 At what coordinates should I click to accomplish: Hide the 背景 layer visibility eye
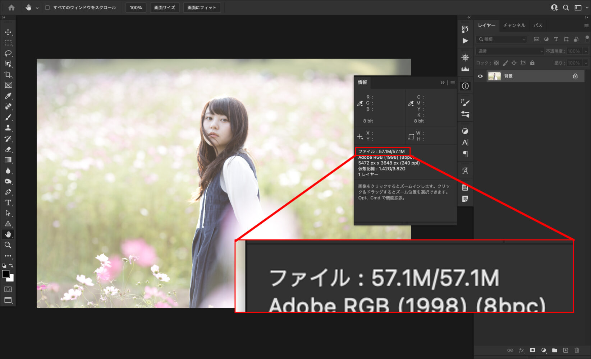tap(481, 76)
